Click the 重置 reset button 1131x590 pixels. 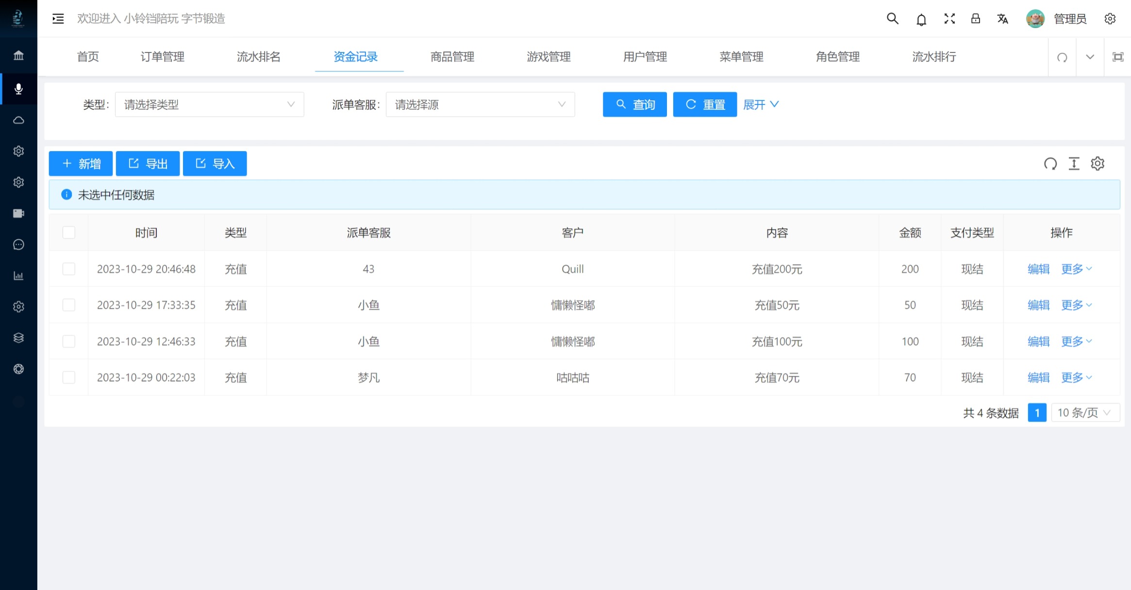tap(705, 104)
